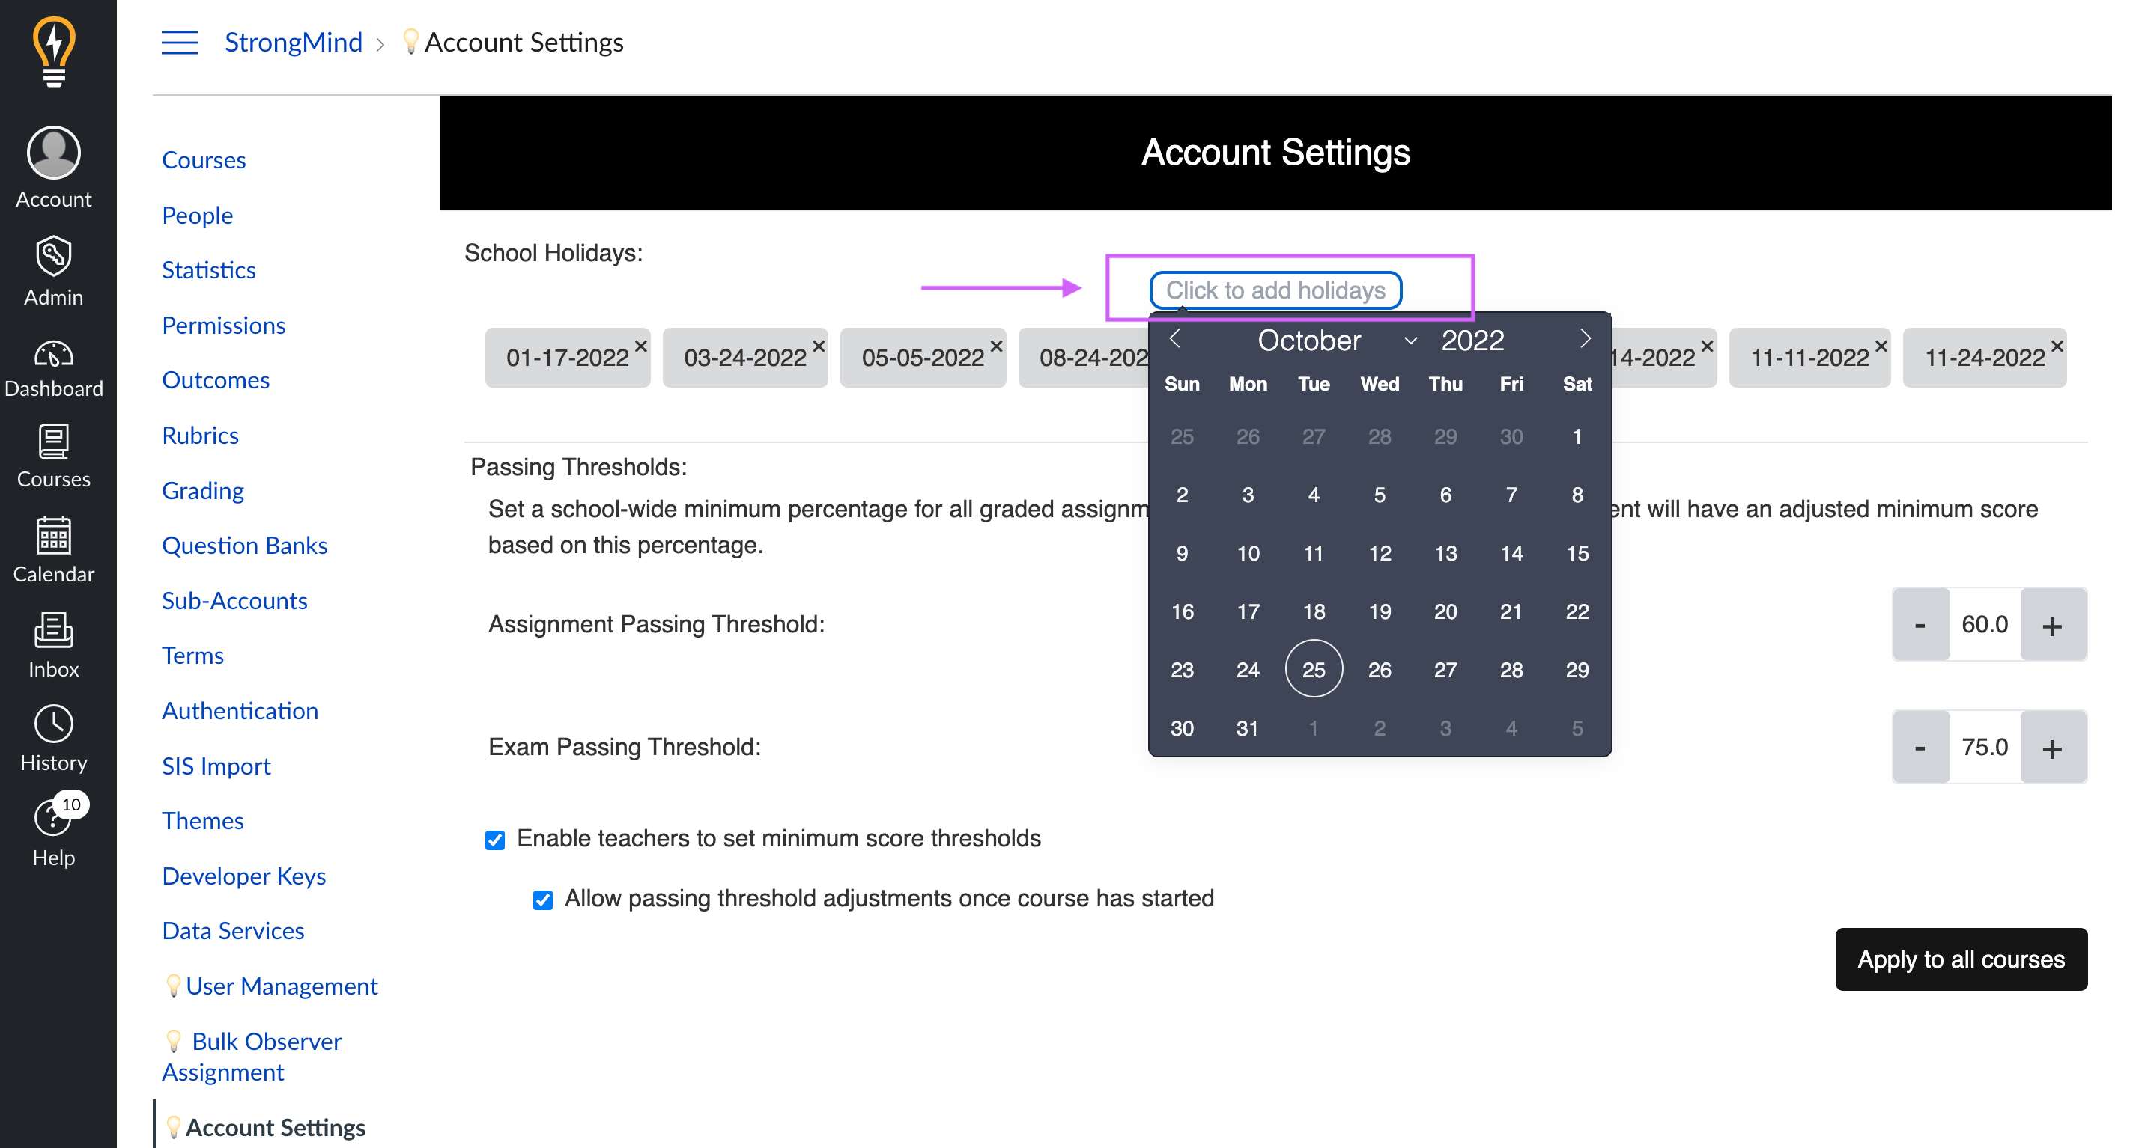Go to Dashboard in global navigation
2136x1148 pixels.
pos(54,369)
